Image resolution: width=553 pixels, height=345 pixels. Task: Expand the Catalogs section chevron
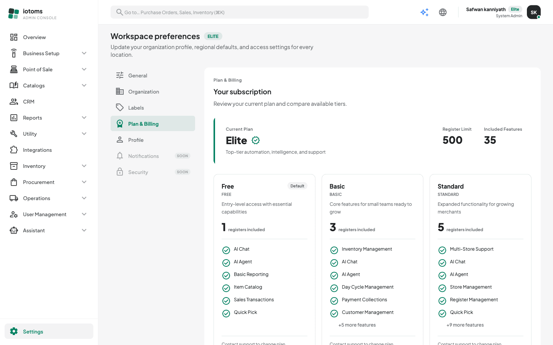click(x=84, y=85)
